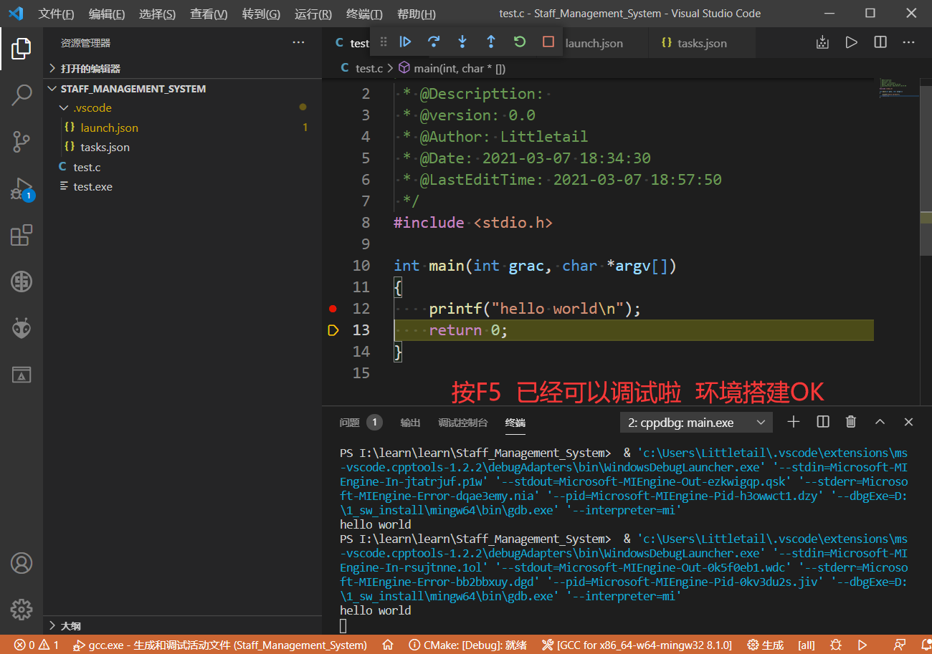Switch to the Output panel tab
The width and height of the screenshot is (932, 654).
pyautogui.click(x=410, y=423)
